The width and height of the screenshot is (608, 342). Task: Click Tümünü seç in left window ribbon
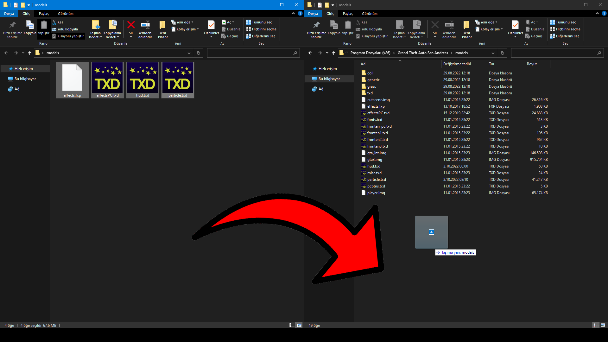coord(259,22)
